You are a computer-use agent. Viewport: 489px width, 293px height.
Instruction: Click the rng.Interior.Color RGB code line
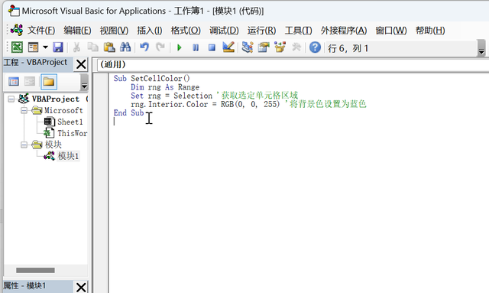(x=248, y=104)
